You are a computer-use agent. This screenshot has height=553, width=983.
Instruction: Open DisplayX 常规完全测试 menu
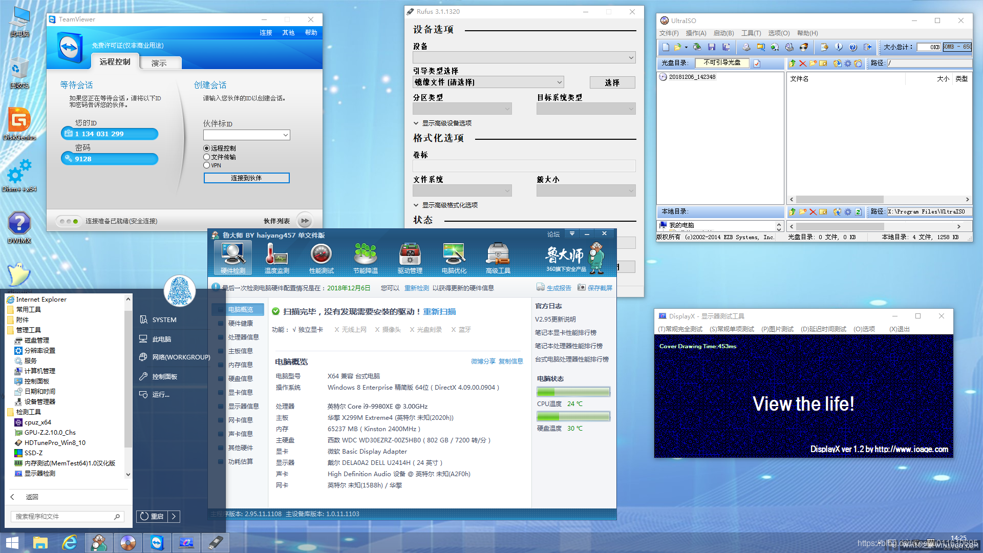[680, 329]
